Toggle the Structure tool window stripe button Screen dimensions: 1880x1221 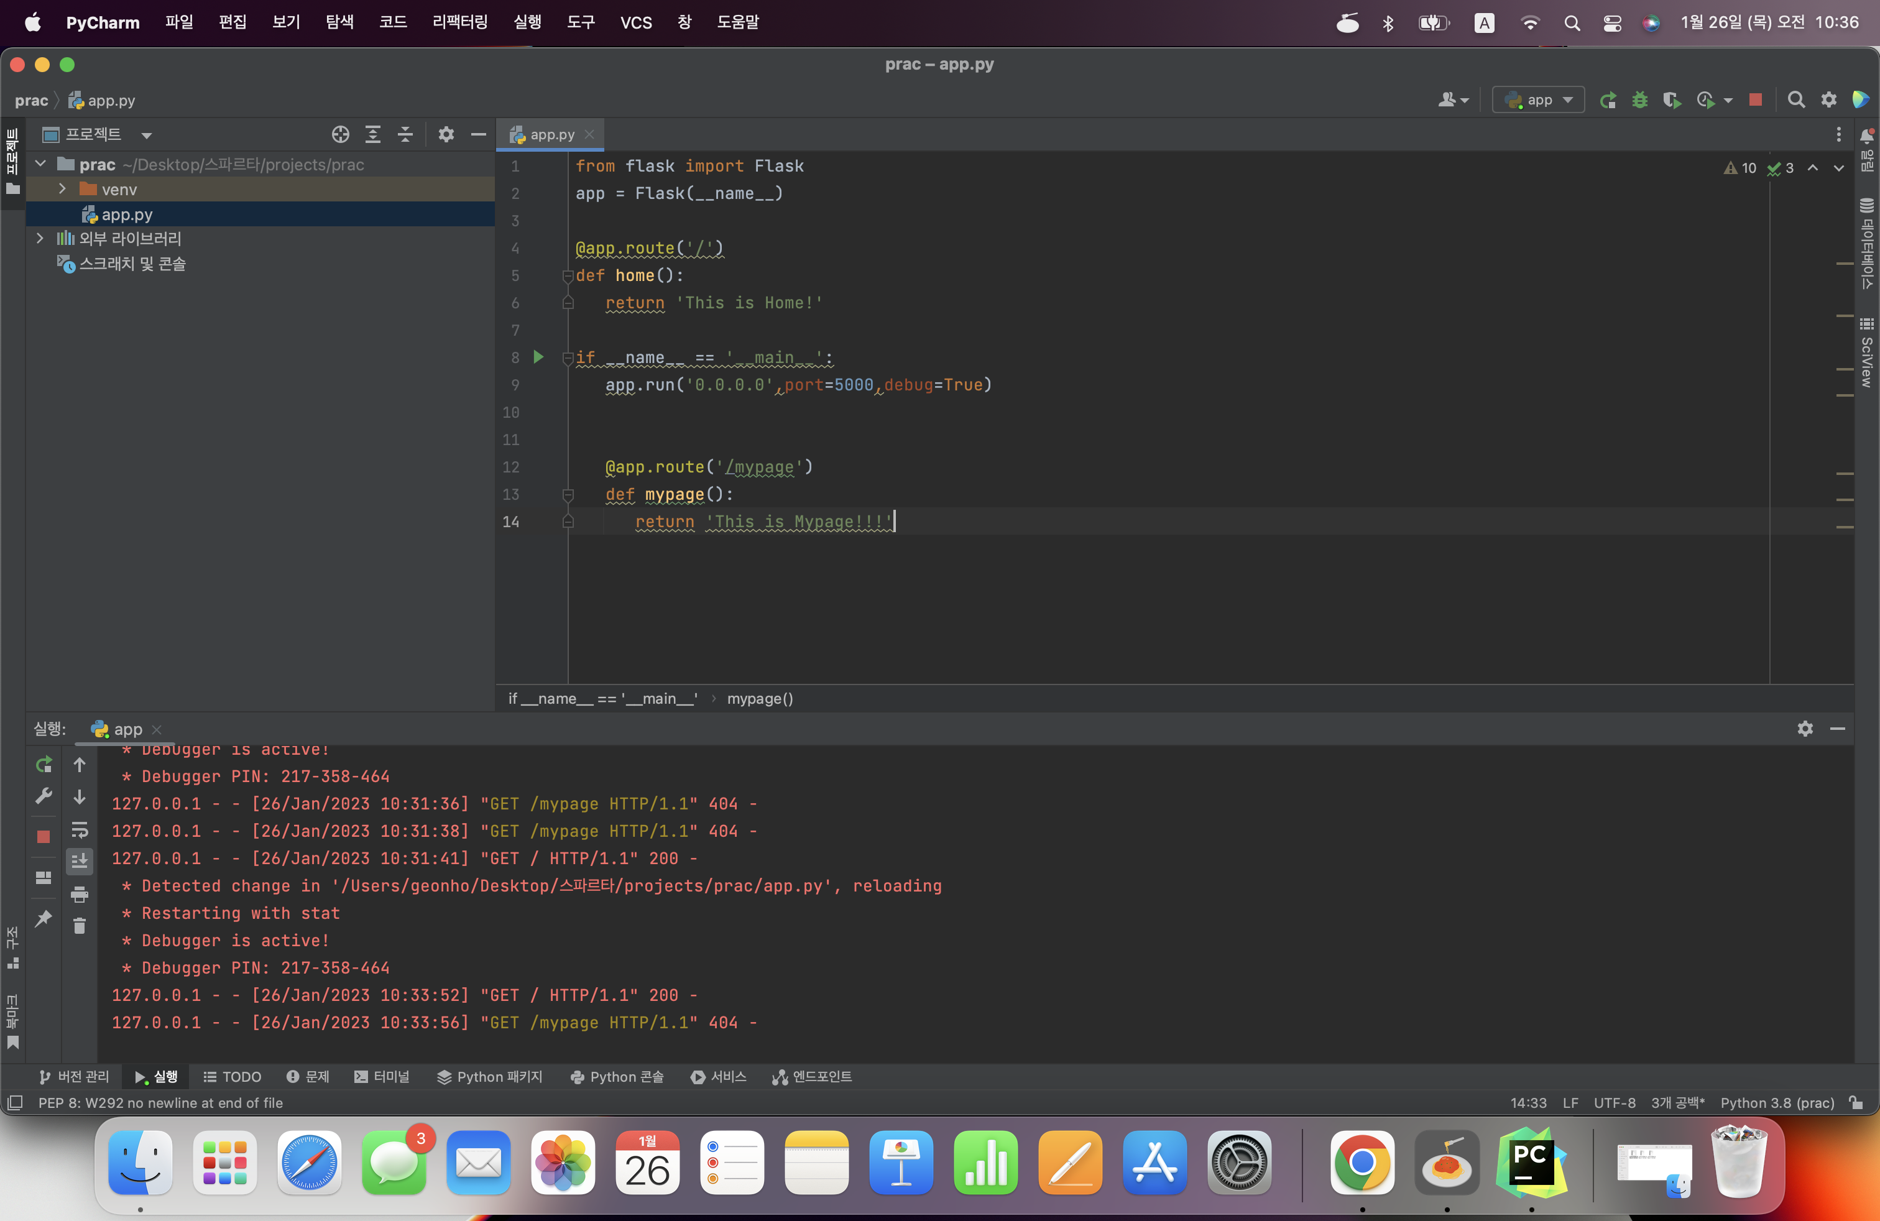(12, 947)
